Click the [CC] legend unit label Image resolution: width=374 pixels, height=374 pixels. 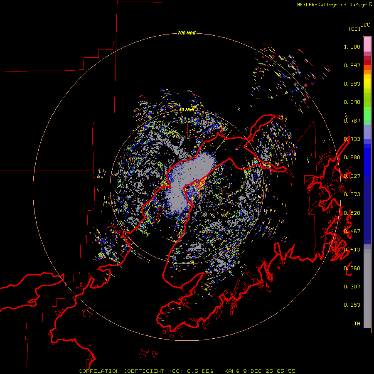pyautogui.click(x=354, y=29)
